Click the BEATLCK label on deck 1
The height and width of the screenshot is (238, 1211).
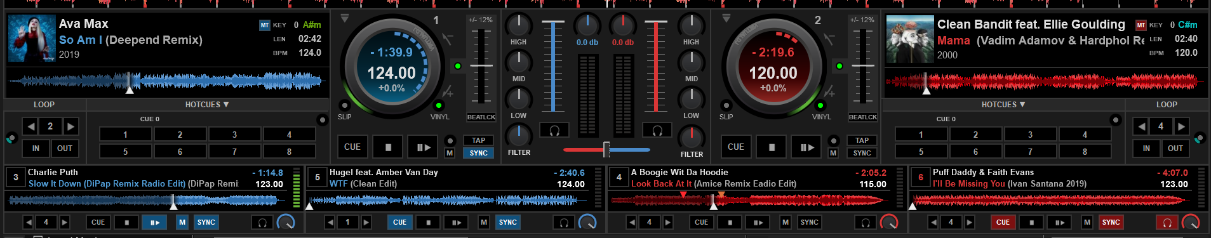pyautogui.click(x=481, y=117)
